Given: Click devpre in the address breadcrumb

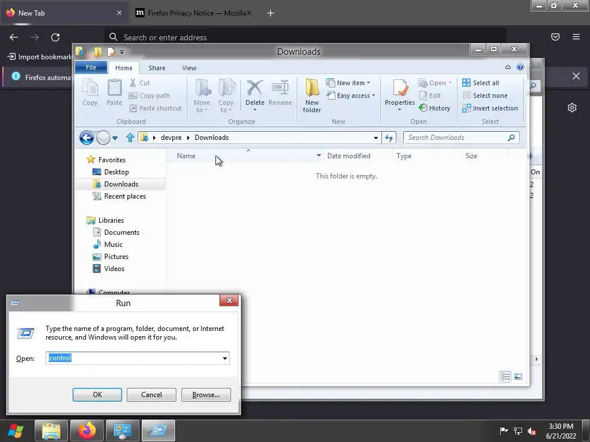Looking at the screenshot, I should click(171, 138).
